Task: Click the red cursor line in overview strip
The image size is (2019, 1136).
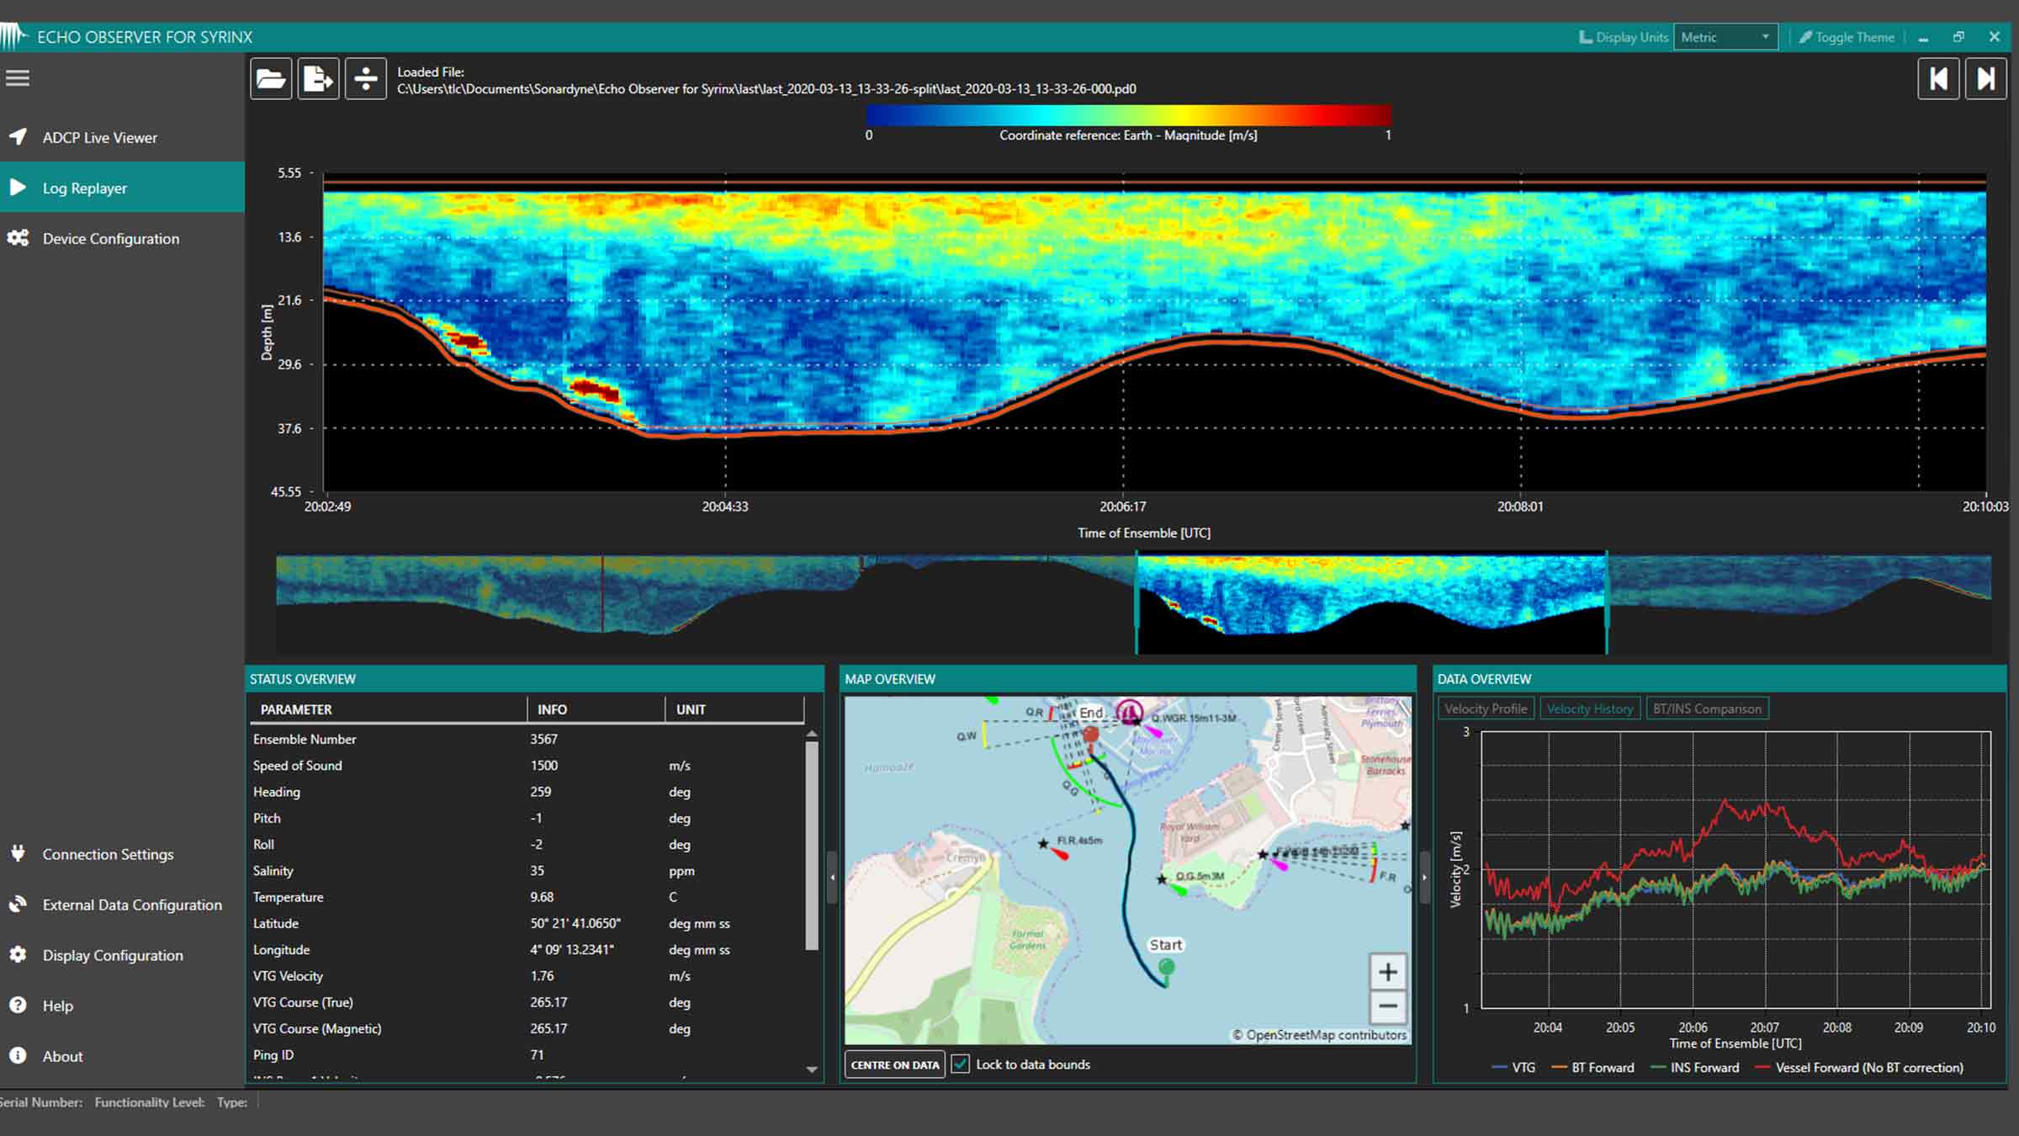Action: coord(602,593)
